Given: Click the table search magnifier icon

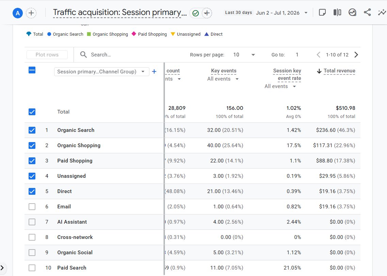Looking at the screenshot, I should pyautogui.click(x=83, y=55).
